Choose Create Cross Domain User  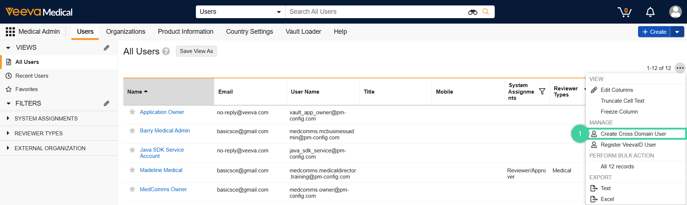635,134
